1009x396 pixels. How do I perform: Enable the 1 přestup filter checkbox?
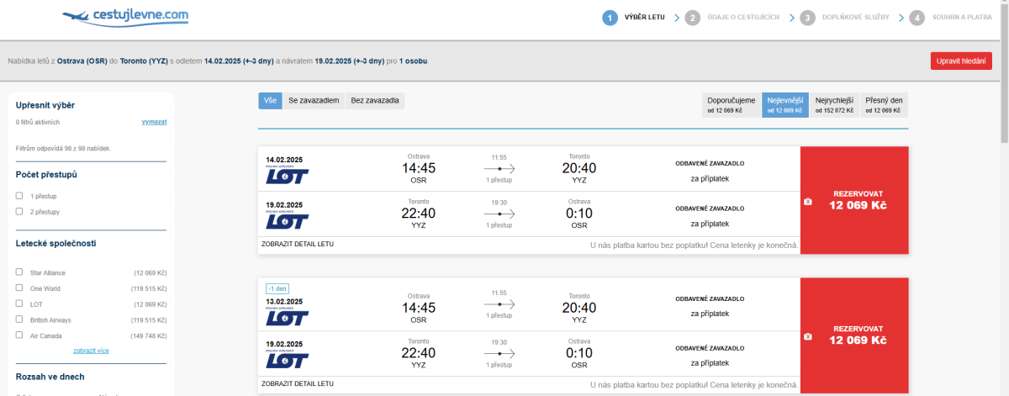19,195
